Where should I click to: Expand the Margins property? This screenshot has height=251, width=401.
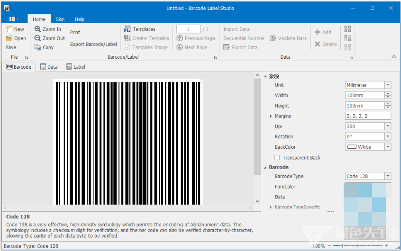(271, 116)
